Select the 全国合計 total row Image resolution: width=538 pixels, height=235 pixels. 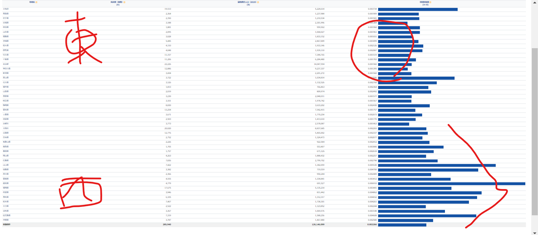(x=264, y=225)
